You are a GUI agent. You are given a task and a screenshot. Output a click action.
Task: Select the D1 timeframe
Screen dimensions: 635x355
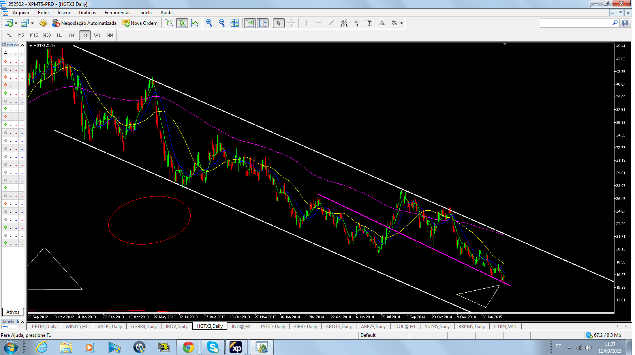click(85, 35)
